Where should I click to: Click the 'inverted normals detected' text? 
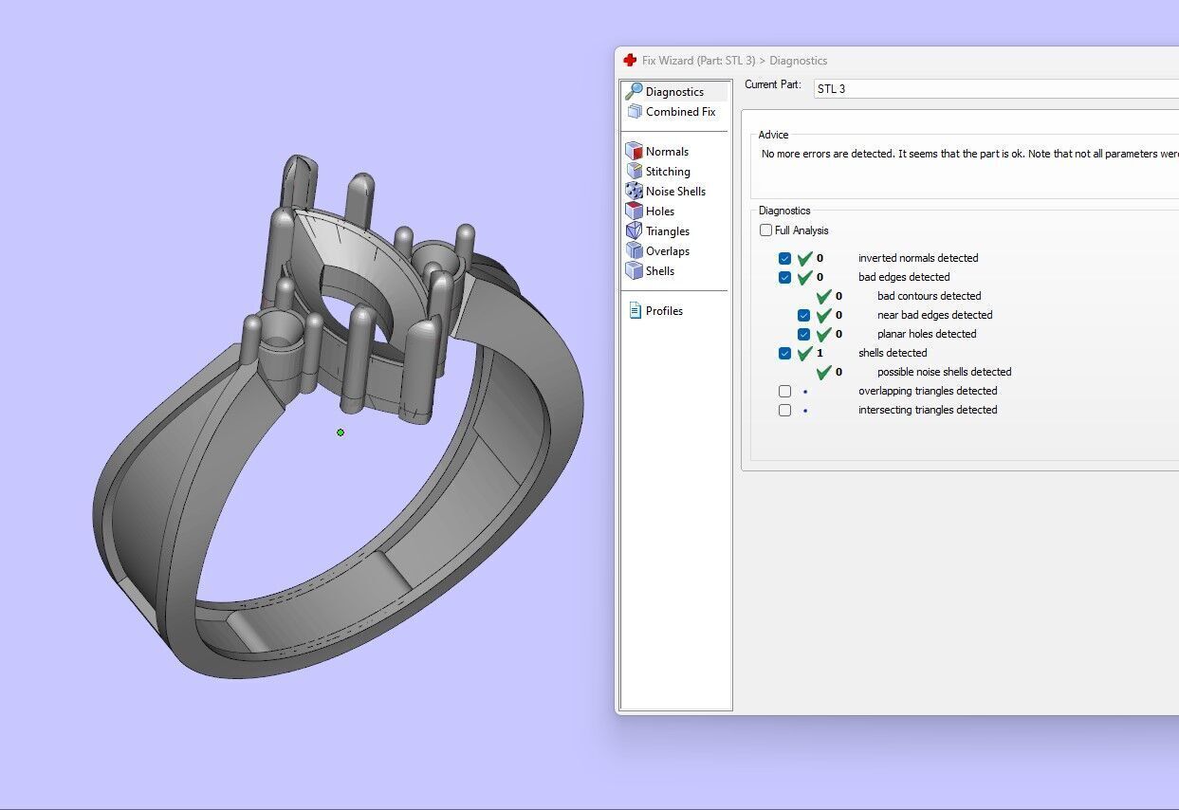(918, 258)
